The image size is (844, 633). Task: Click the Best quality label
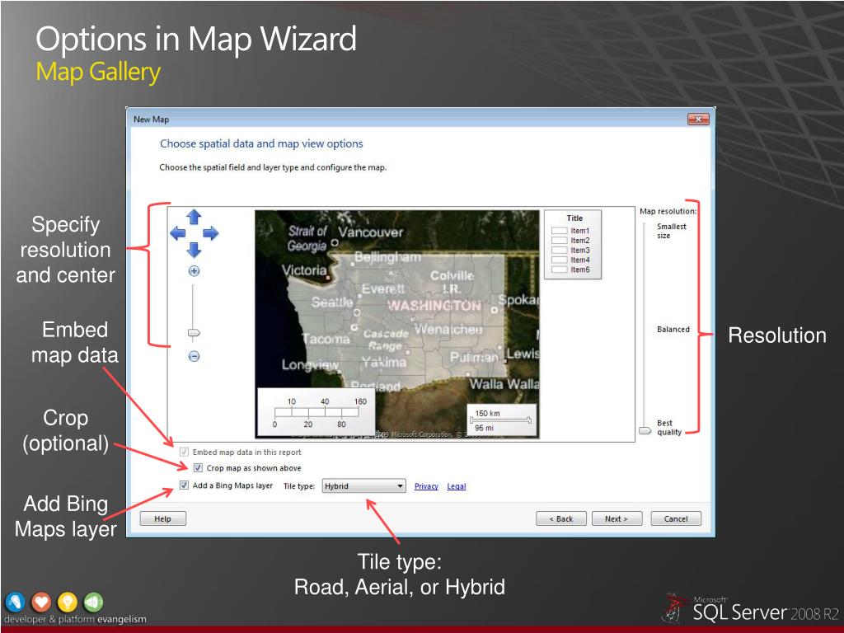click(669, 428)
